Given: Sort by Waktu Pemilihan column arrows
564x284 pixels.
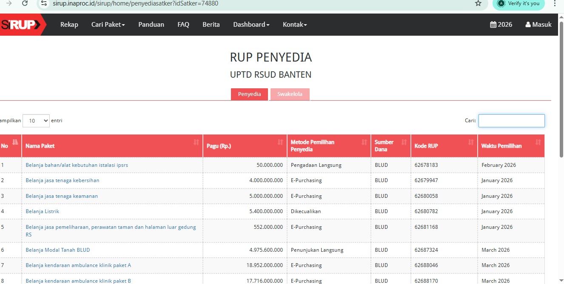Looking at the screenshot, I should (x=538, y=142).
